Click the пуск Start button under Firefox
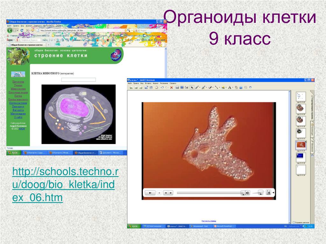 (x=14, y=153)
